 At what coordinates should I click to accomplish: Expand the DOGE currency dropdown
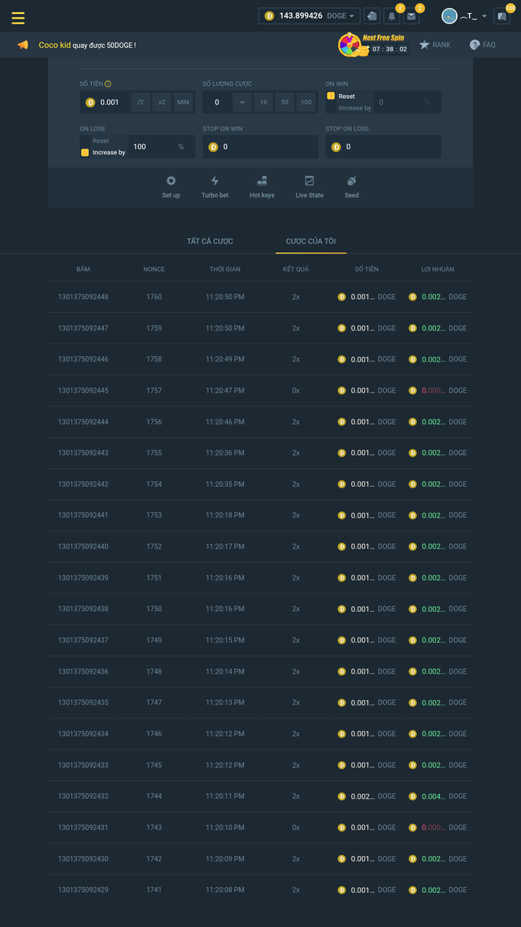[x=351, y=15]
